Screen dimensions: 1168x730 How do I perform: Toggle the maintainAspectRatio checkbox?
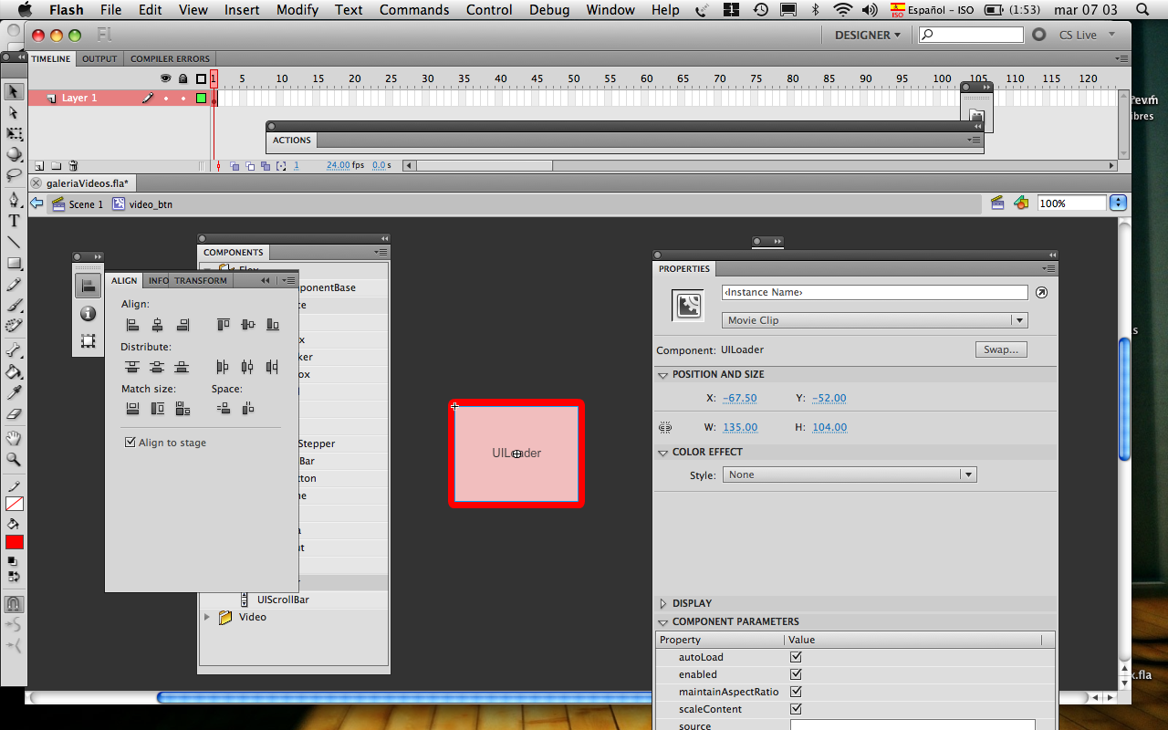[x=796, y=692]
